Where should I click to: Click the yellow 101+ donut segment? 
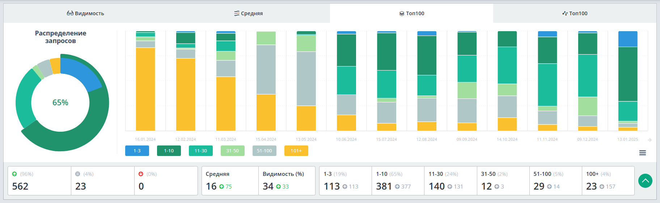55,66
